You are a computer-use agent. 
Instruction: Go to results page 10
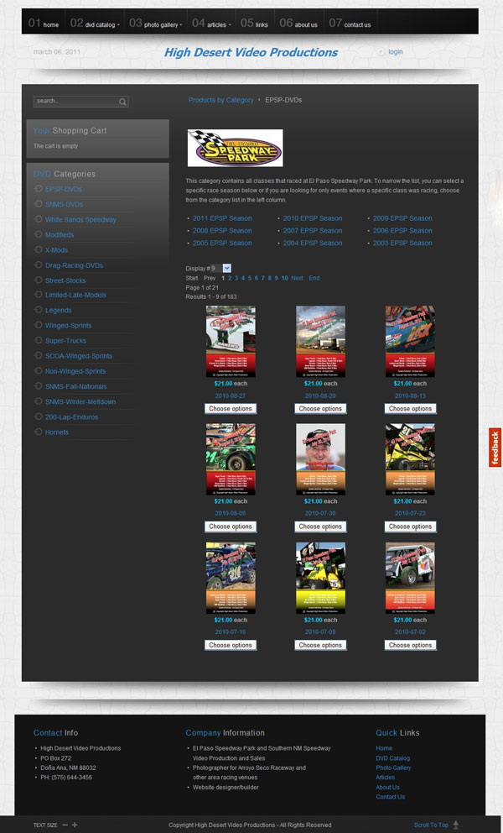tap(284, 278)
